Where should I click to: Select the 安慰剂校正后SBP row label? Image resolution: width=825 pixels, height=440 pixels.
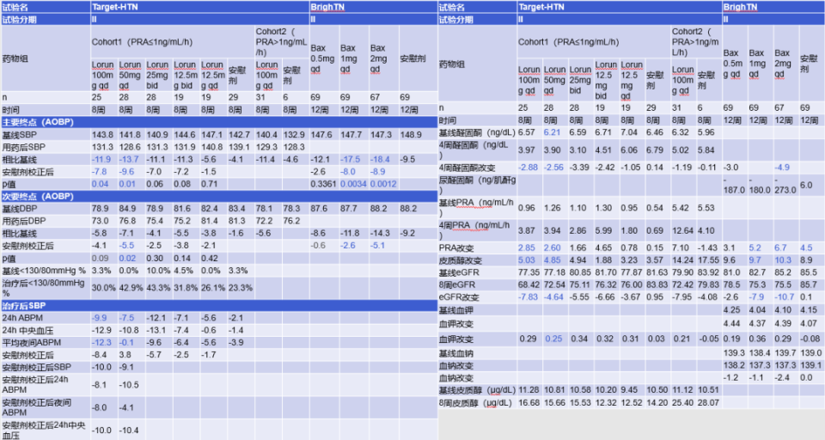[36, 367]
